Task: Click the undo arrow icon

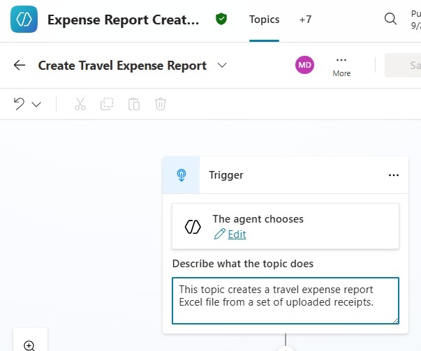Action: [x=19, y=104]
